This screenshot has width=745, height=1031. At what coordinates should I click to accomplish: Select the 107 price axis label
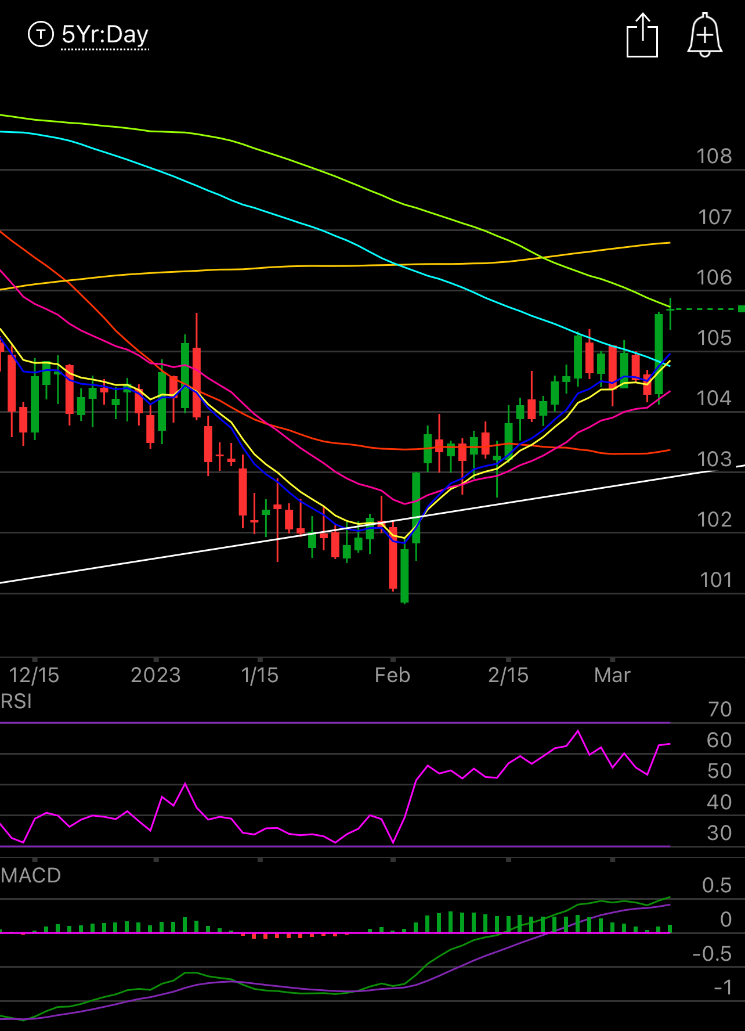pos(715,217)
